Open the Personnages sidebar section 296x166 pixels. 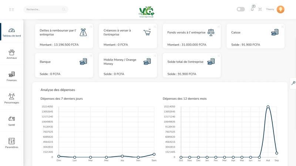point(11,99)
